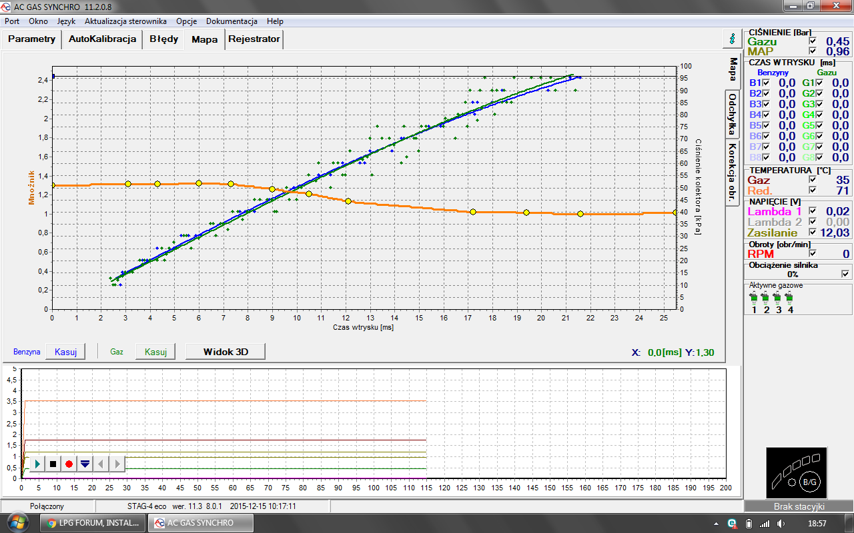Click the taskbar clock showing 18:57
This screenshot has height=533, width=854.
pyautogui.click(x=817, y=523)
